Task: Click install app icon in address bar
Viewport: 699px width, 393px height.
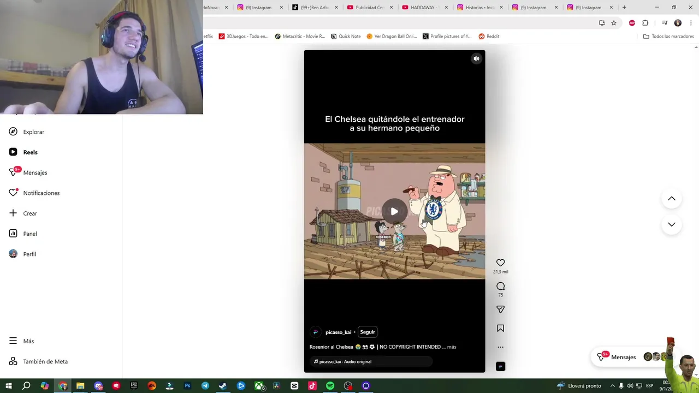Action: [602, 23]
